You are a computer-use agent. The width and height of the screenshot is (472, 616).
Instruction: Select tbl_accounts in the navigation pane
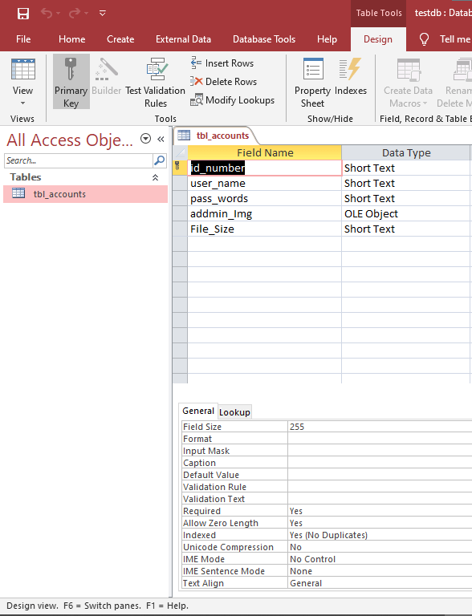85,194
